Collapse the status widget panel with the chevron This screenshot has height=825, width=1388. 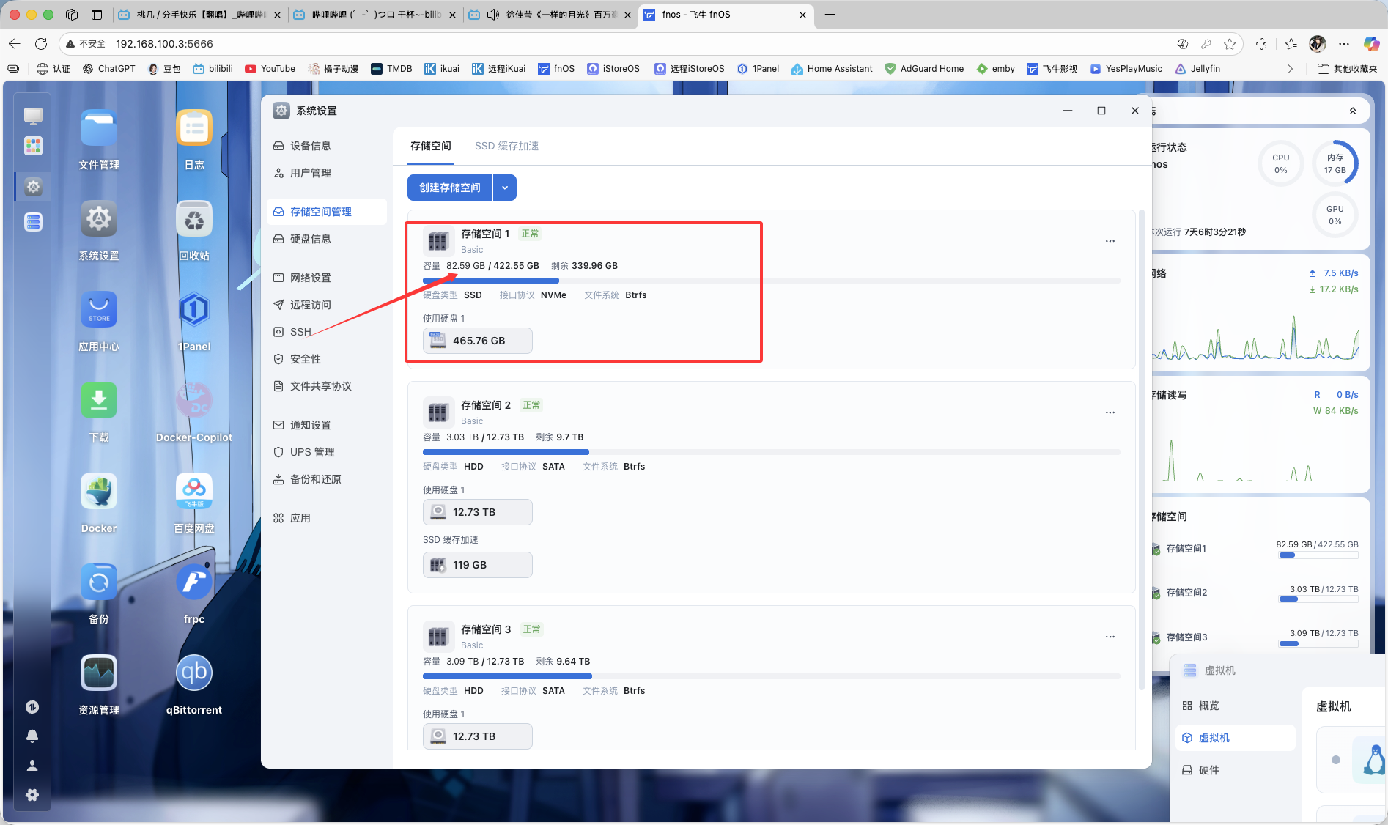click(x=1353, y=111)
